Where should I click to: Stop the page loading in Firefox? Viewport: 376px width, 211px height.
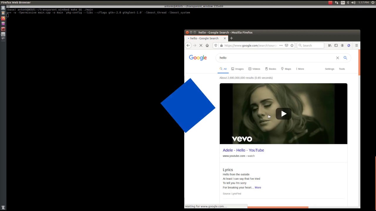coord(201,45)
